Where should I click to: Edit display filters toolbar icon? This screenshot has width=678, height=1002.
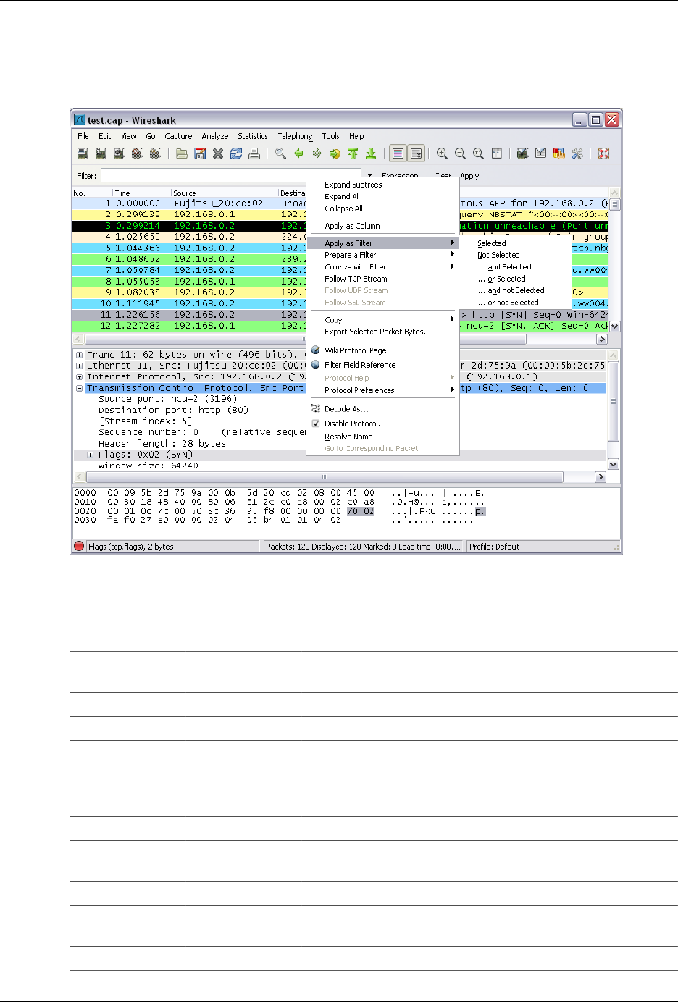pos(540,153)
